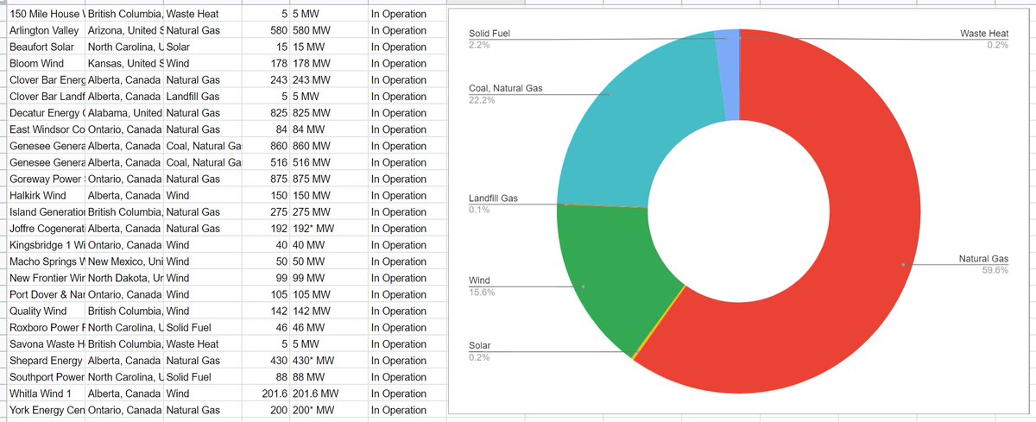
Task: Select the Decatur Energy cell
Action: [45, 113]
